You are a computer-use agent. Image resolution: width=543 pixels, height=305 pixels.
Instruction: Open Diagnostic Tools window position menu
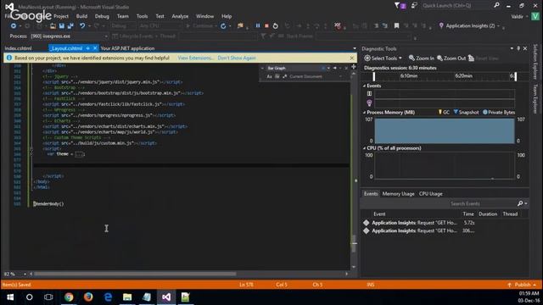[512, 49]
